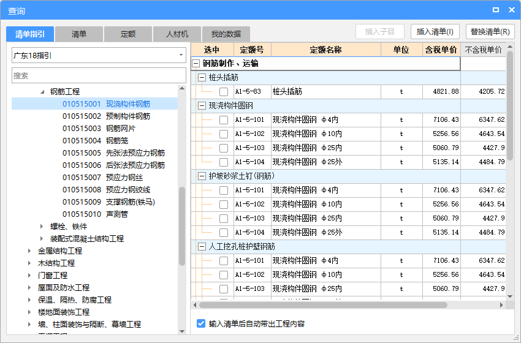Select 010515010 声测管
521x343 pixels.
(x=96, y=214)
